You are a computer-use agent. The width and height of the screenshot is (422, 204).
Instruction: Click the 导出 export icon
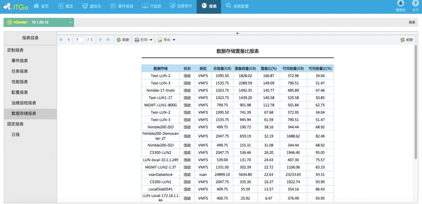point(159,40)
